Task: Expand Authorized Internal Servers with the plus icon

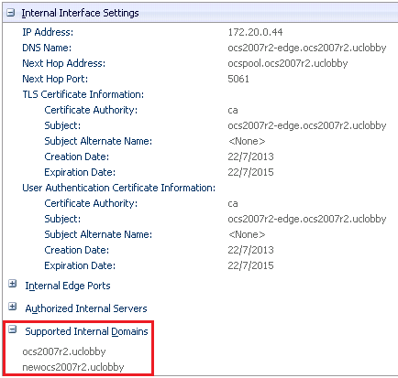Action: 13,307
